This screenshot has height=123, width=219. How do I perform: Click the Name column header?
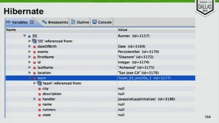point(61,30)
